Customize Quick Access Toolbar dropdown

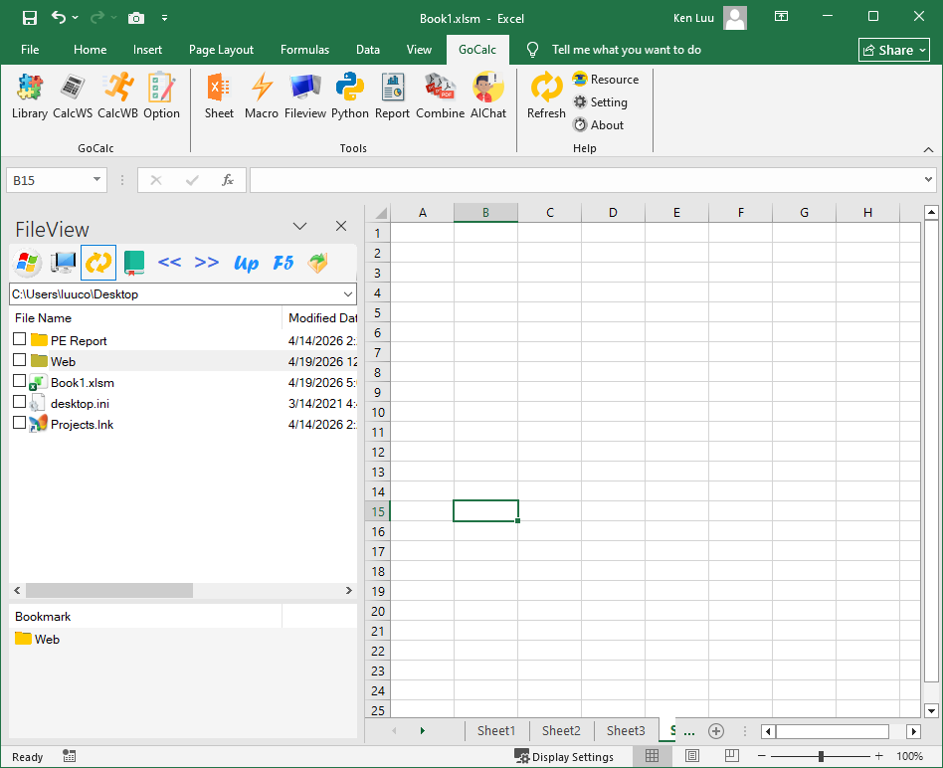[165, 18]
